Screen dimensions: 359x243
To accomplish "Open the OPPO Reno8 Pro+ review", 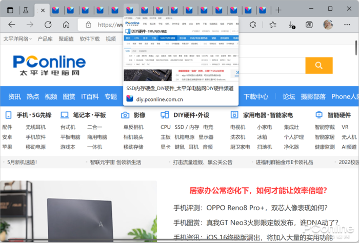I will tap(250, 208).
